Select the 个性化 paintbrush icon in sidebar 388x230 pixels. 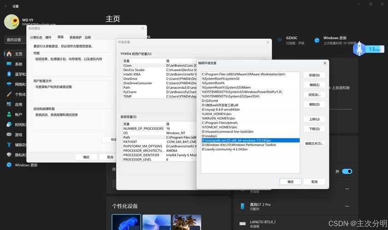click(9, 94)
